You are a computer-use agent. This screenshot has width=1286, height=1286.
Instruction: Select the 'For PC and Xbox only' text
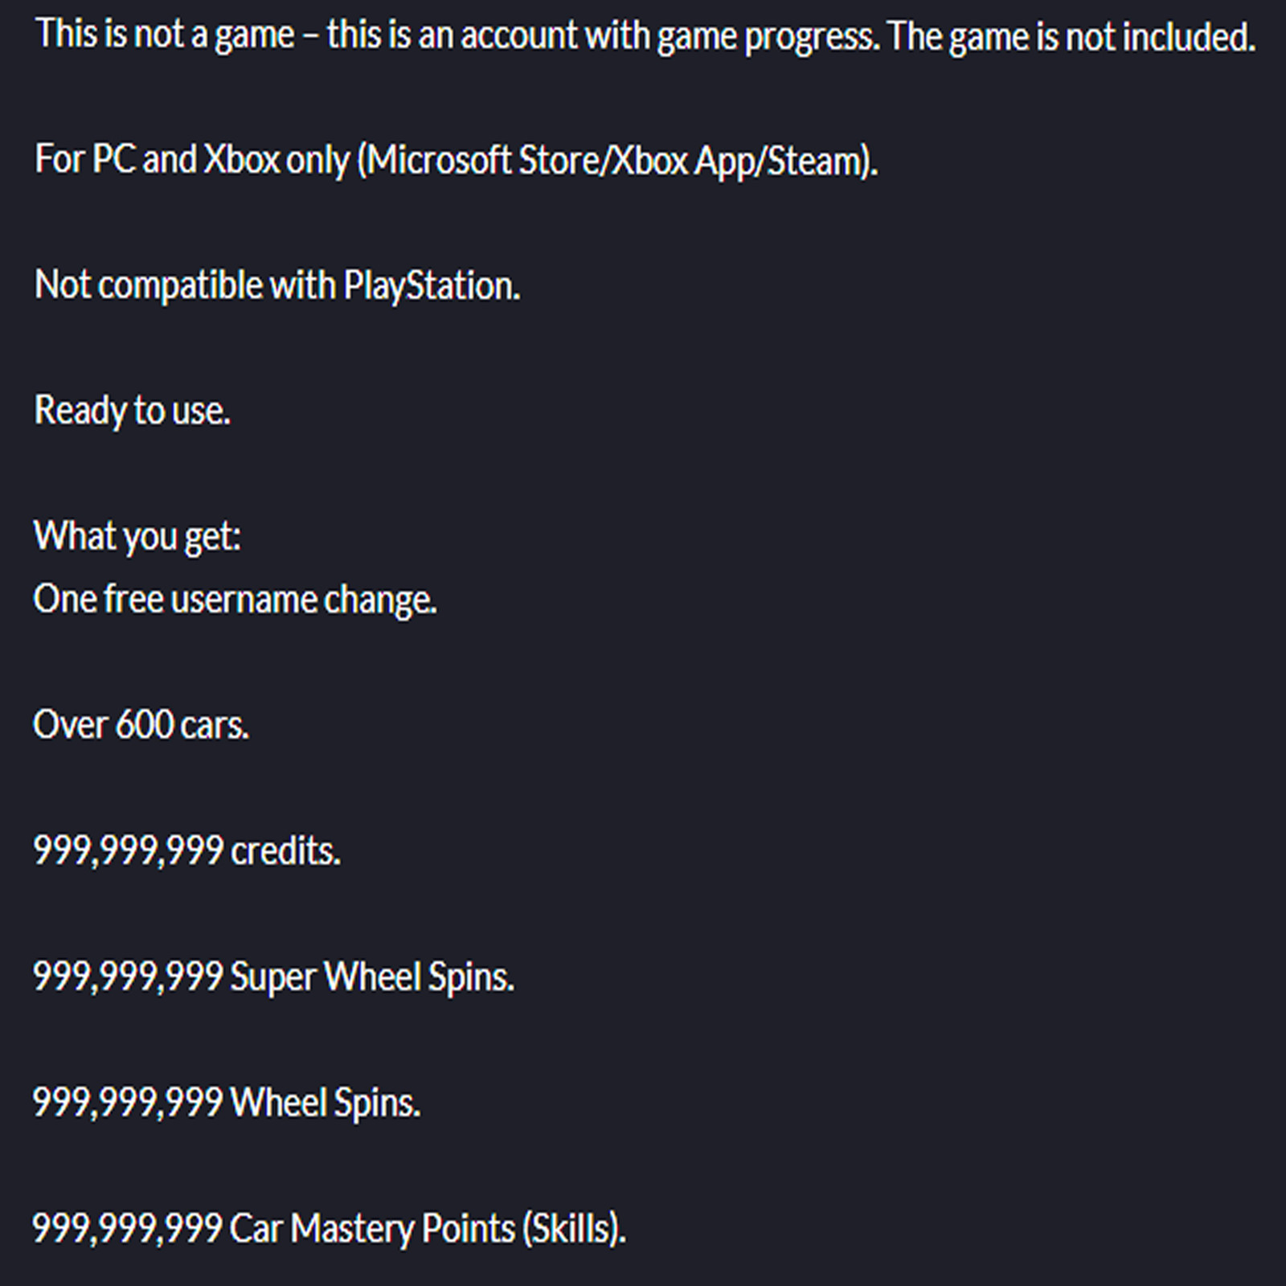192,160
